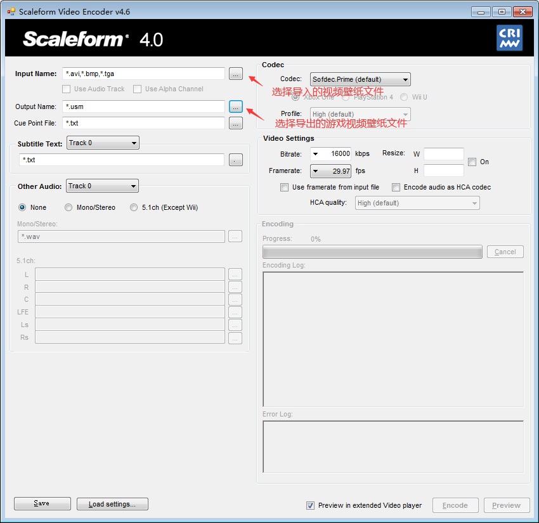This screenshot has width=539, height=523.
Task: Browse for 5.1ch L channel file
Action: [x=235, y=274]
